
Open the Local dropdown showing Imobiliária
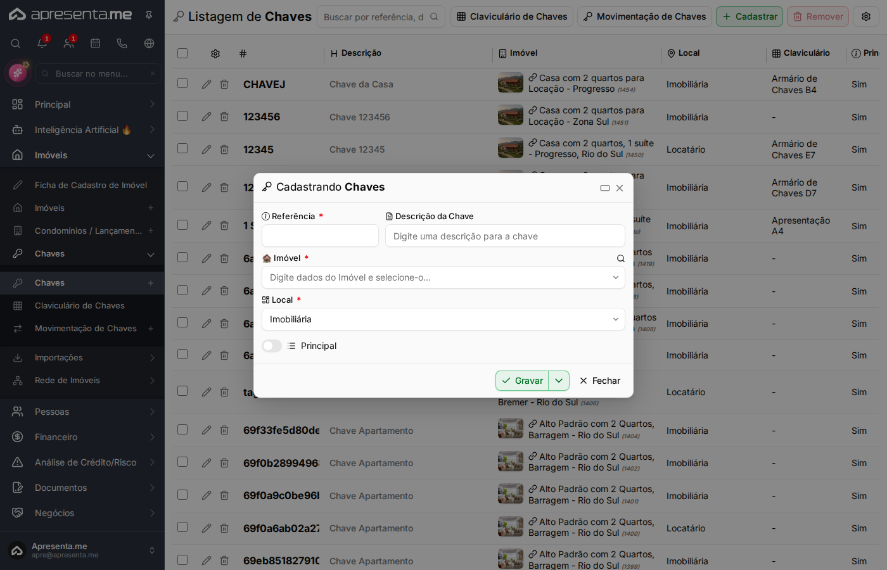pyautogui.click(x=443, y=319)
